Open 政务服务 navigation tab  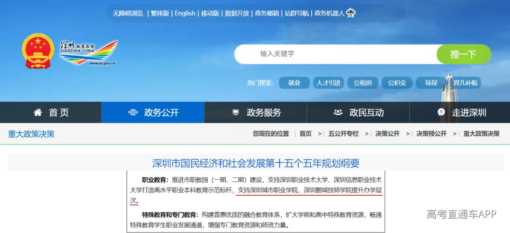(x=255, y=112)
